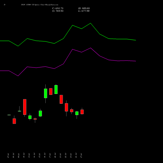
Task: Click the 07 Jul date label
Action: [x=8, y=156]
